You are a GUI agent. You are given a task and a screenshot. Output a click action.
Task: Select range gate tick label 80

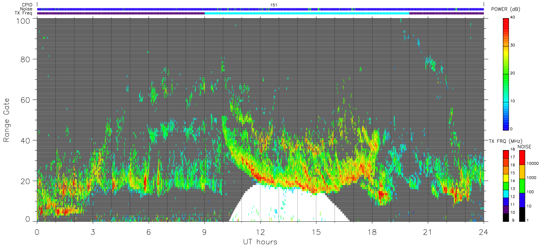pyautogui.click(x=25, y=59)
